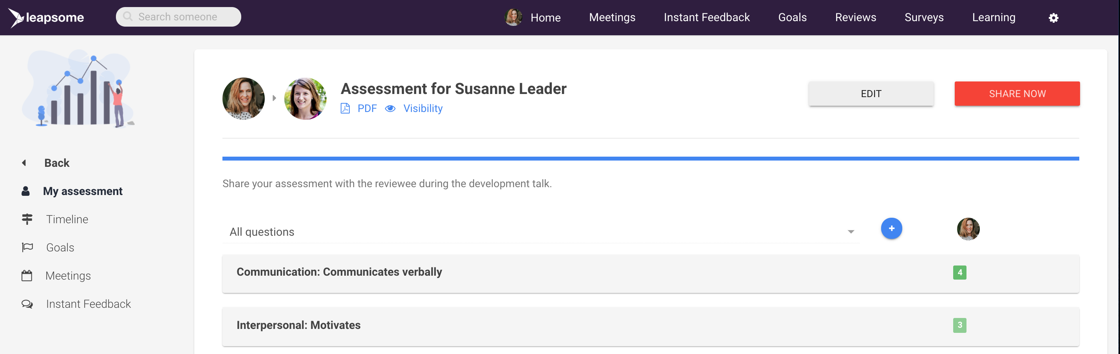
Task: Click the green score badge 4
Action: click(x=959, y=273)
